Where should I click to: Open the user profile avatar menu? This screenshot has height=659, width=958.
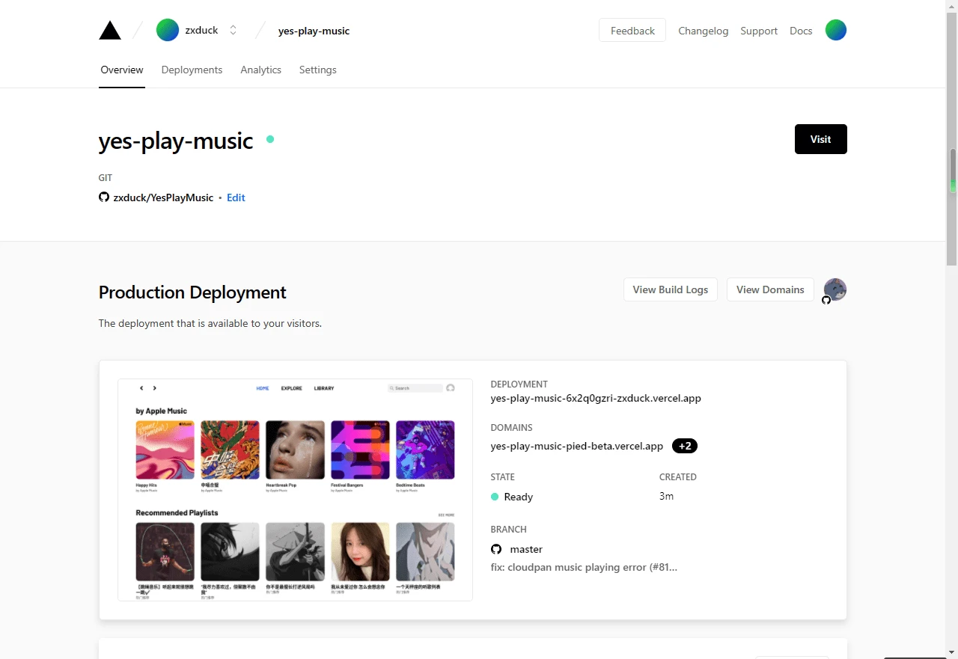coord(835,31)
